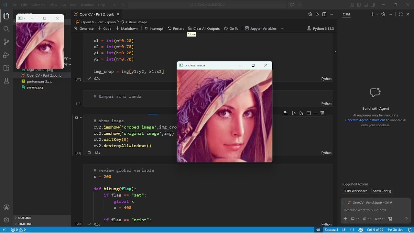The height and width of the screenshot is (233, 414).
Task: Select the OpenCV - Part 2.ipynb editor tab
Action: (x=97, y=14)
